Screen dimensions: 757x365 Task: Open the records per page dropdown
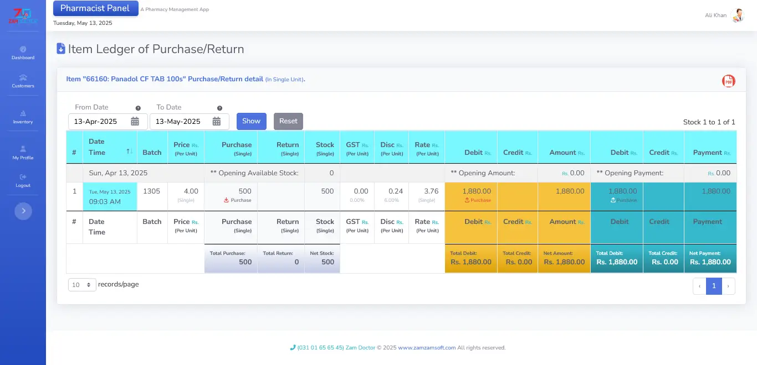click(x=82, y=285)
